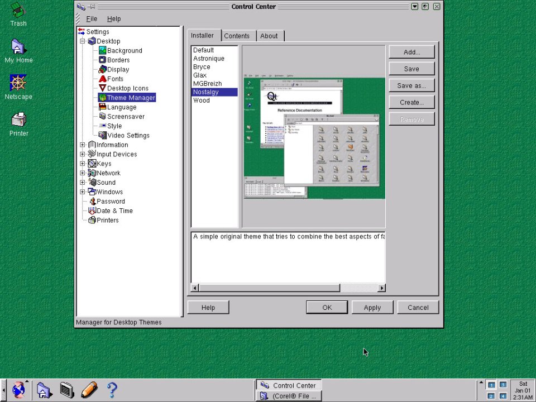Open the Fonts settings icon

103,79
